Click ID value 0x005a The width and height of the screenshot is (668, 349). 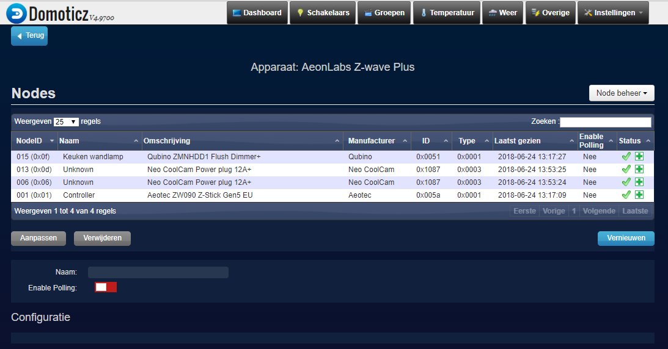(x=428, y=195)
